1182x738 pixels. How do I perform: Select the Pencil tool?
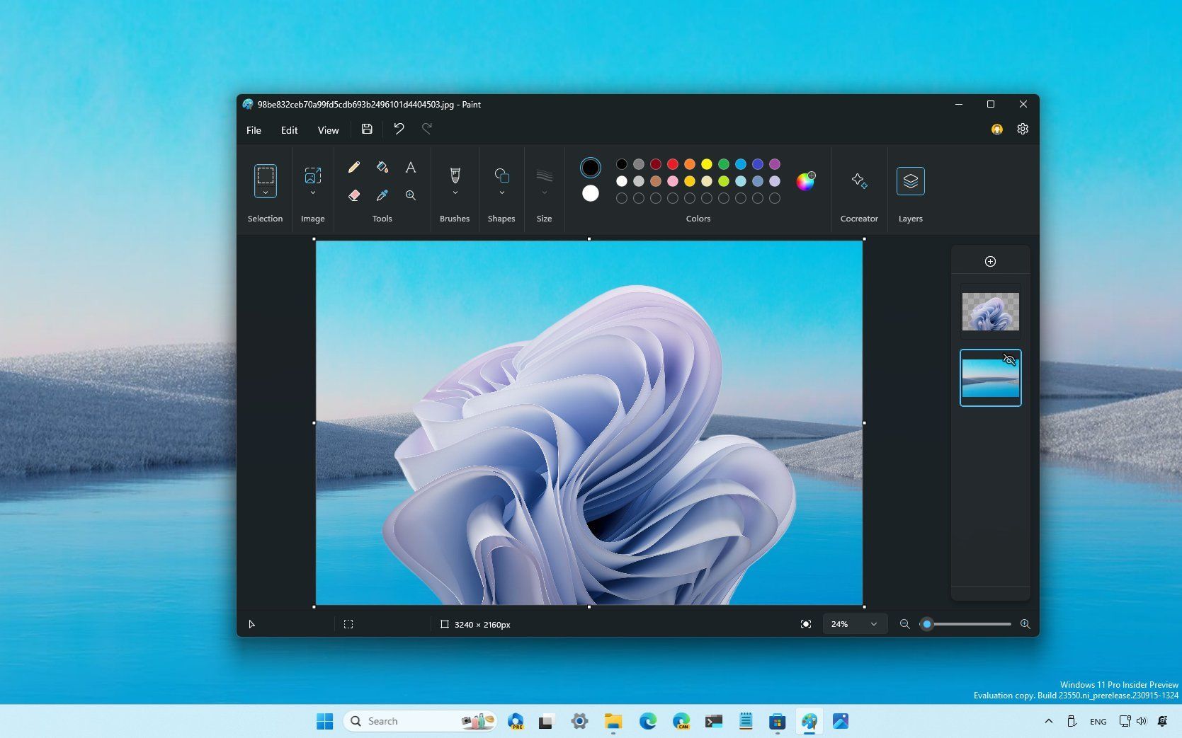(x=353, y=167)
